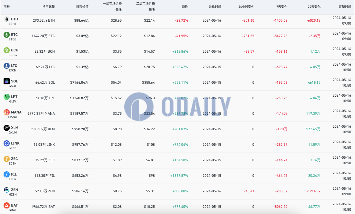
Task: Click the 2770.31万 MANA holdings cell
Action: click(x=41, y=113)
